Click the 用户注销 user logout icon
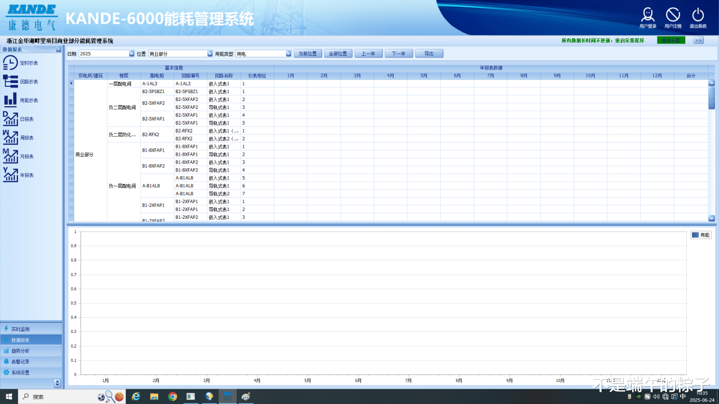The image size is (719, 404). (673, 18)
